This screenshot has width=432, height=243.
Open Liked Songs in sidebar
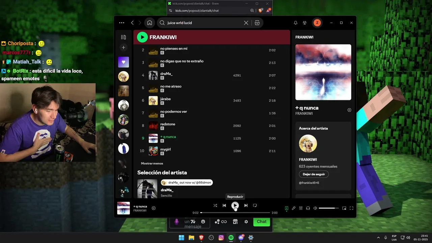(124, 62)
